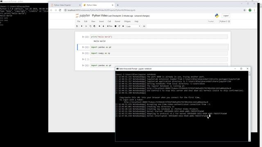The height and width of the screenshot is (147, 262).
Task: Bookmark this page with the star icon
Action: 244,10
